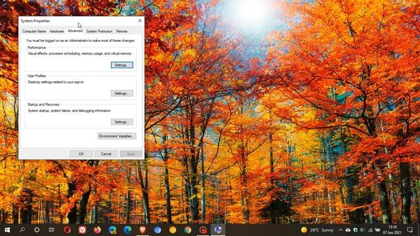Select System Properties taskbar icon
This screenshot has height=236, width=420.
click(x=218, y=230)
